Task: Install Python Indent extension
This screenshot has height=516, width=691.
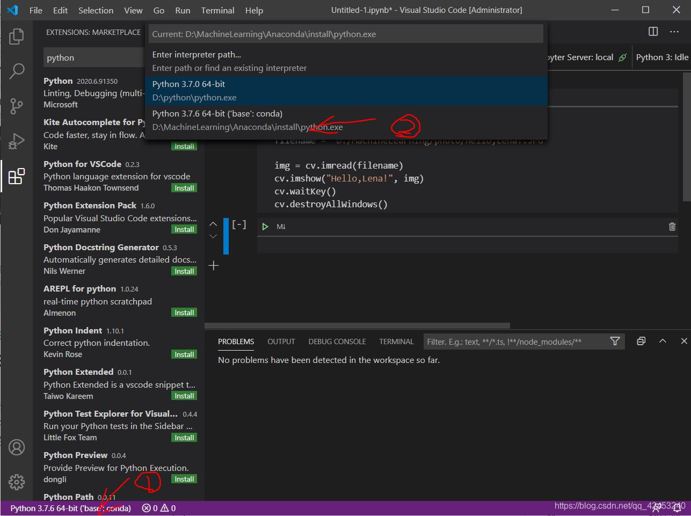Action: (x=184, y=354)
